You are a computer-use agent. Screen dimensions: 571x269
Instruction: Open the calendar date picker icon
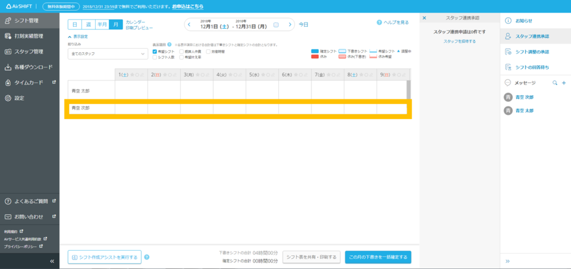(x=276, y=24)
